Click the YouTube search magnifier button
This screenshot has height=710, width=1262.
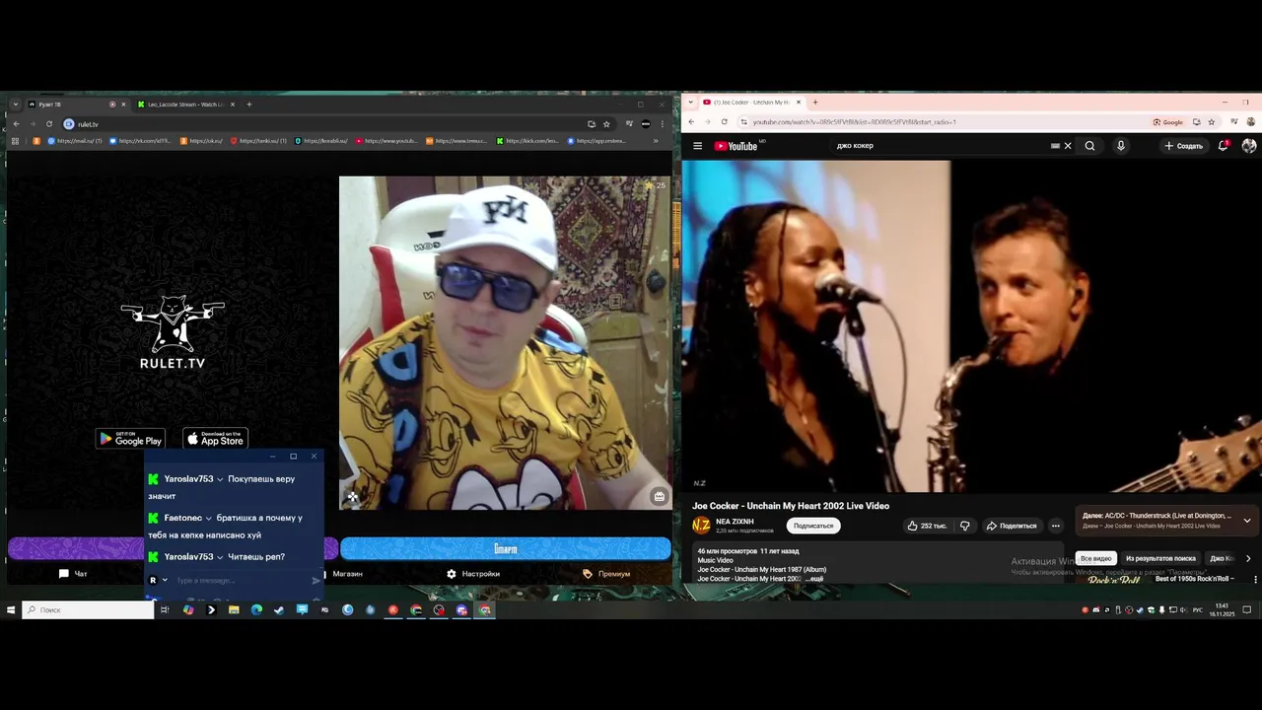(1089, 146)
